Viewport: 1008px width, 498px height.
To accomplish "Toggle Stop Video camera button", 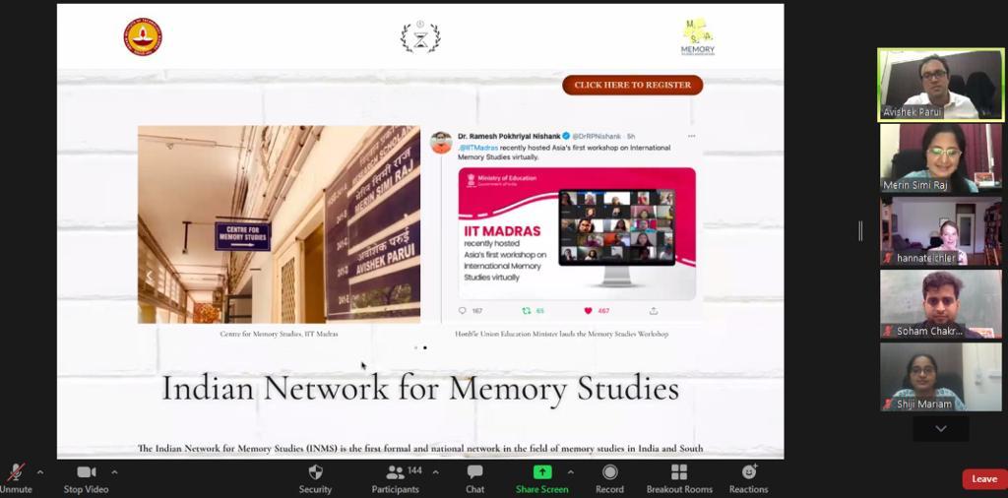I will [x=86, y=473].
